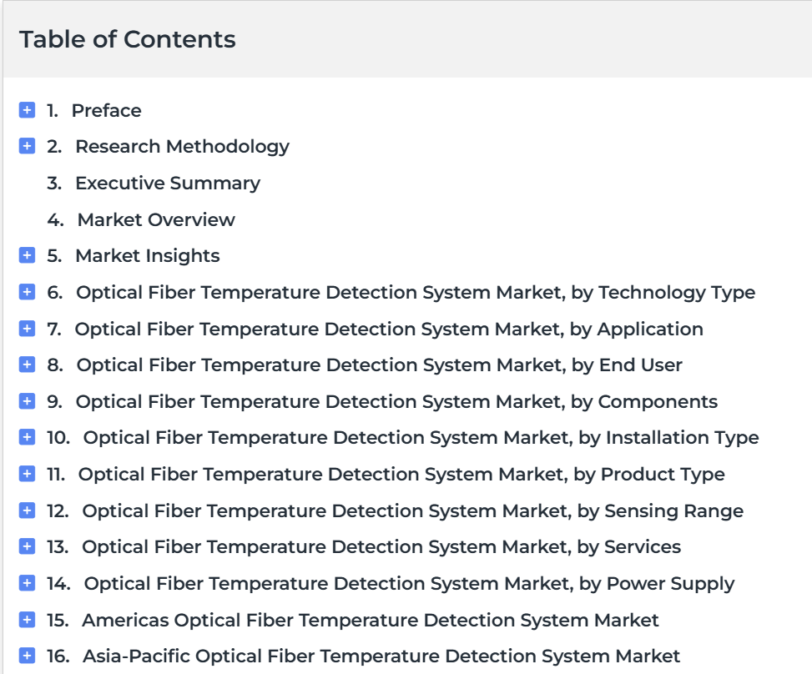Click the Table of Contents heading
The image size is (812, 674).
tap(128, 39)
